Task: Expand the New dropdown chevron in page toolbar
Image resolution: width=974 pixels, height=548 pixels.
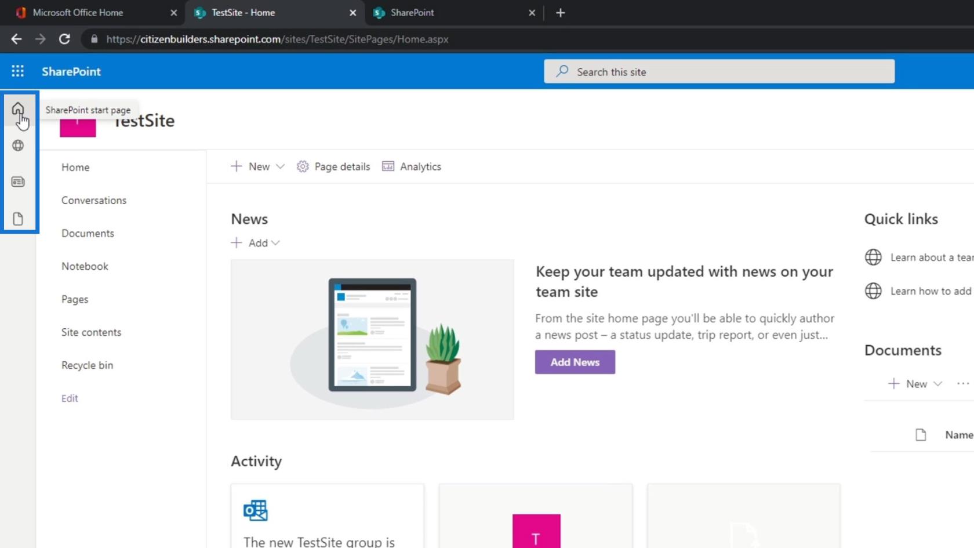Action: [280, 166]
